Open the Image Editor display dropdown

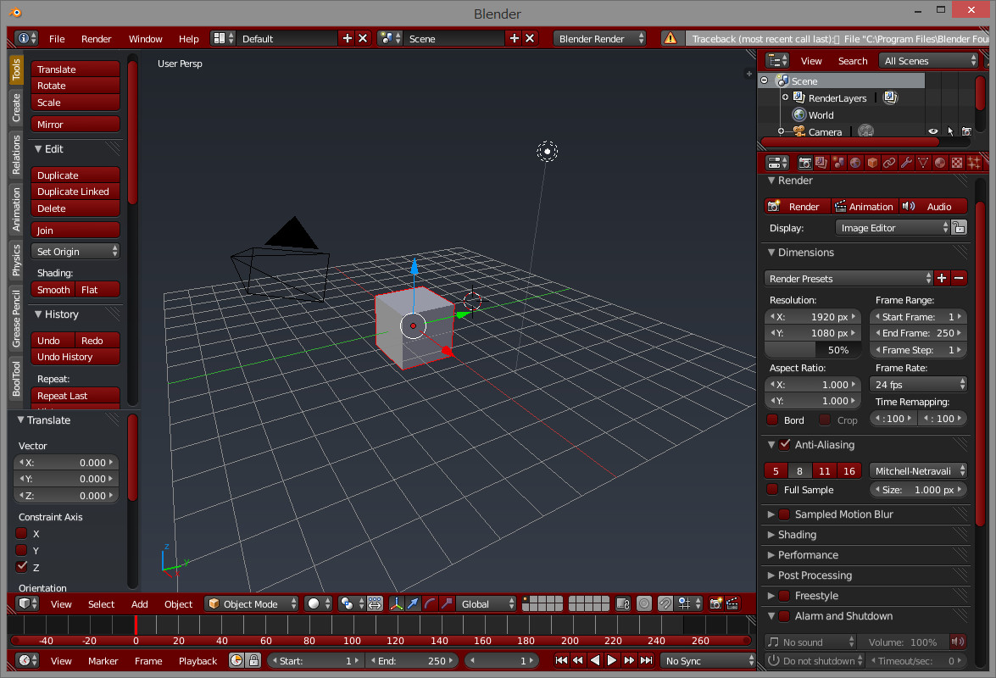click(x=893, y=228)
